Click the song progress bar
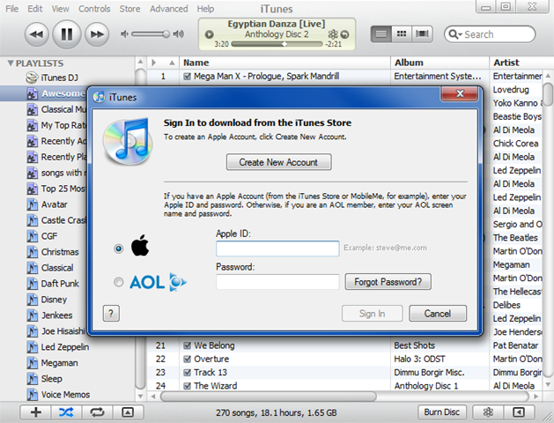 (277, 44)
